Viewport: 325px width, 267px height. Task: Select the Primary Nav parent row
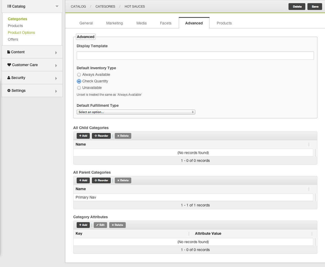click(193, 197)
